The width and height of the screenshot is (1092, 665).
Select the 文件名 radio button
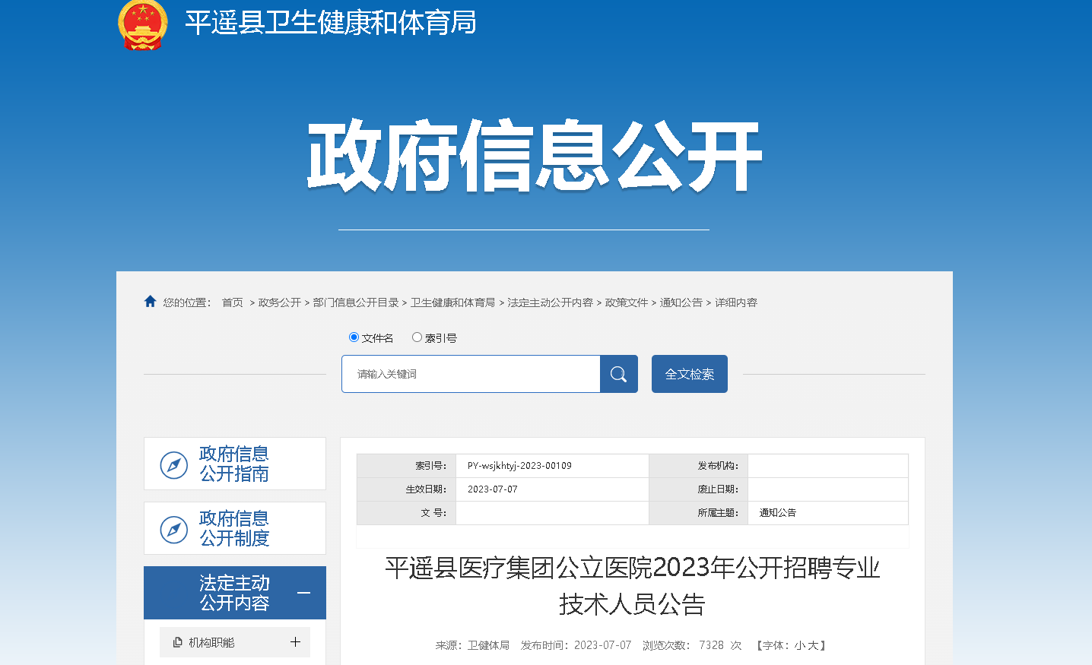pyautogui.click(x=354, y=337)
